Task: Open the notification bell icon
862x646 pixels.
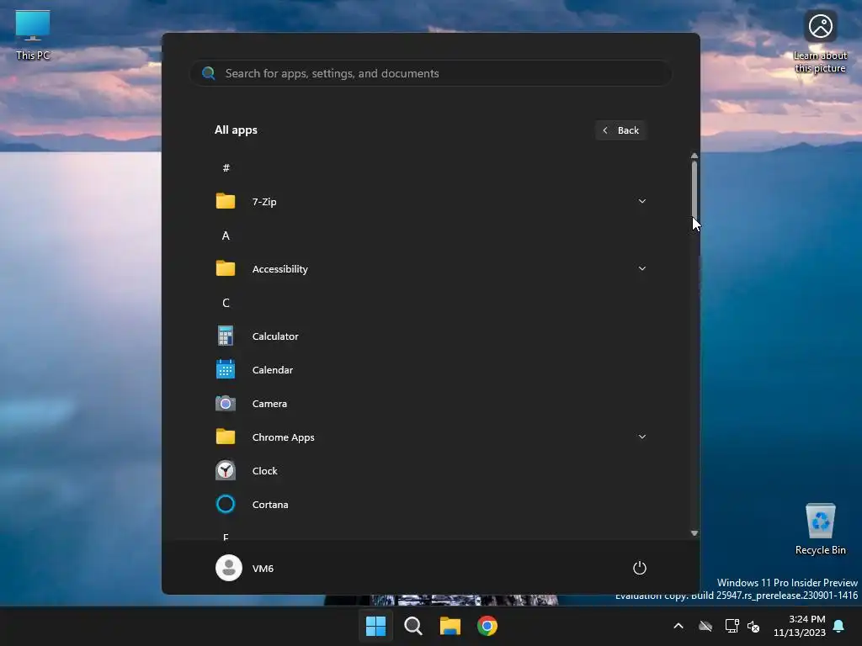Action: tap(839, 626)
